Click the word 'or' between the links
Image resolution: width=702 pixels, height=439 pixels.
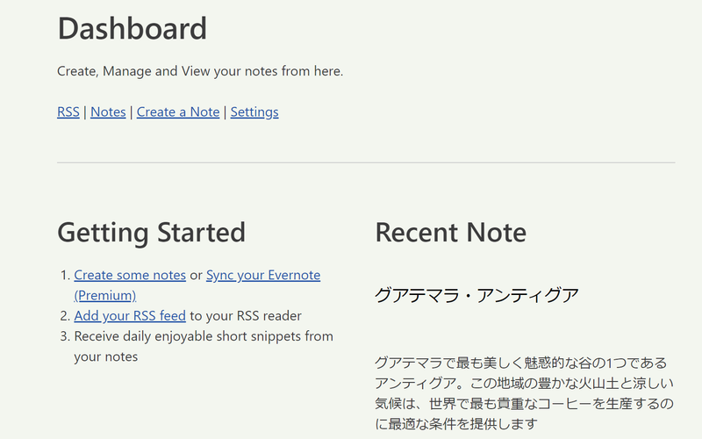[196, 276]
